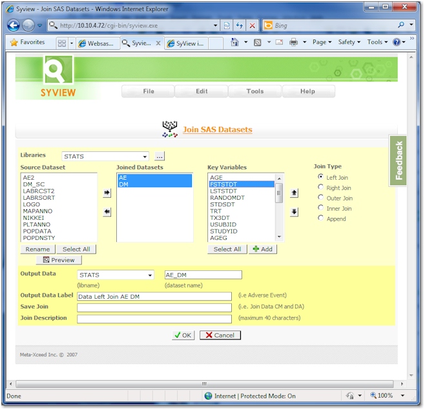Switch to the Websas tab

(x=98, y=43)
